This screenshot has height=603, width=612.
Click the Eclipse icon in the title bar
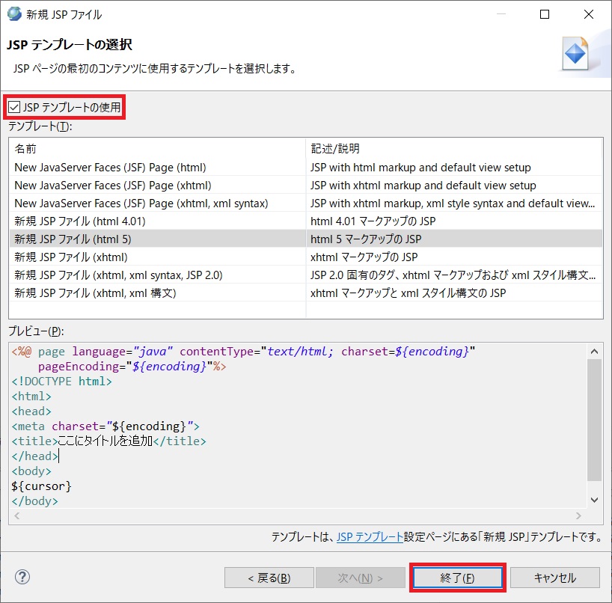[x=14, y=14]
